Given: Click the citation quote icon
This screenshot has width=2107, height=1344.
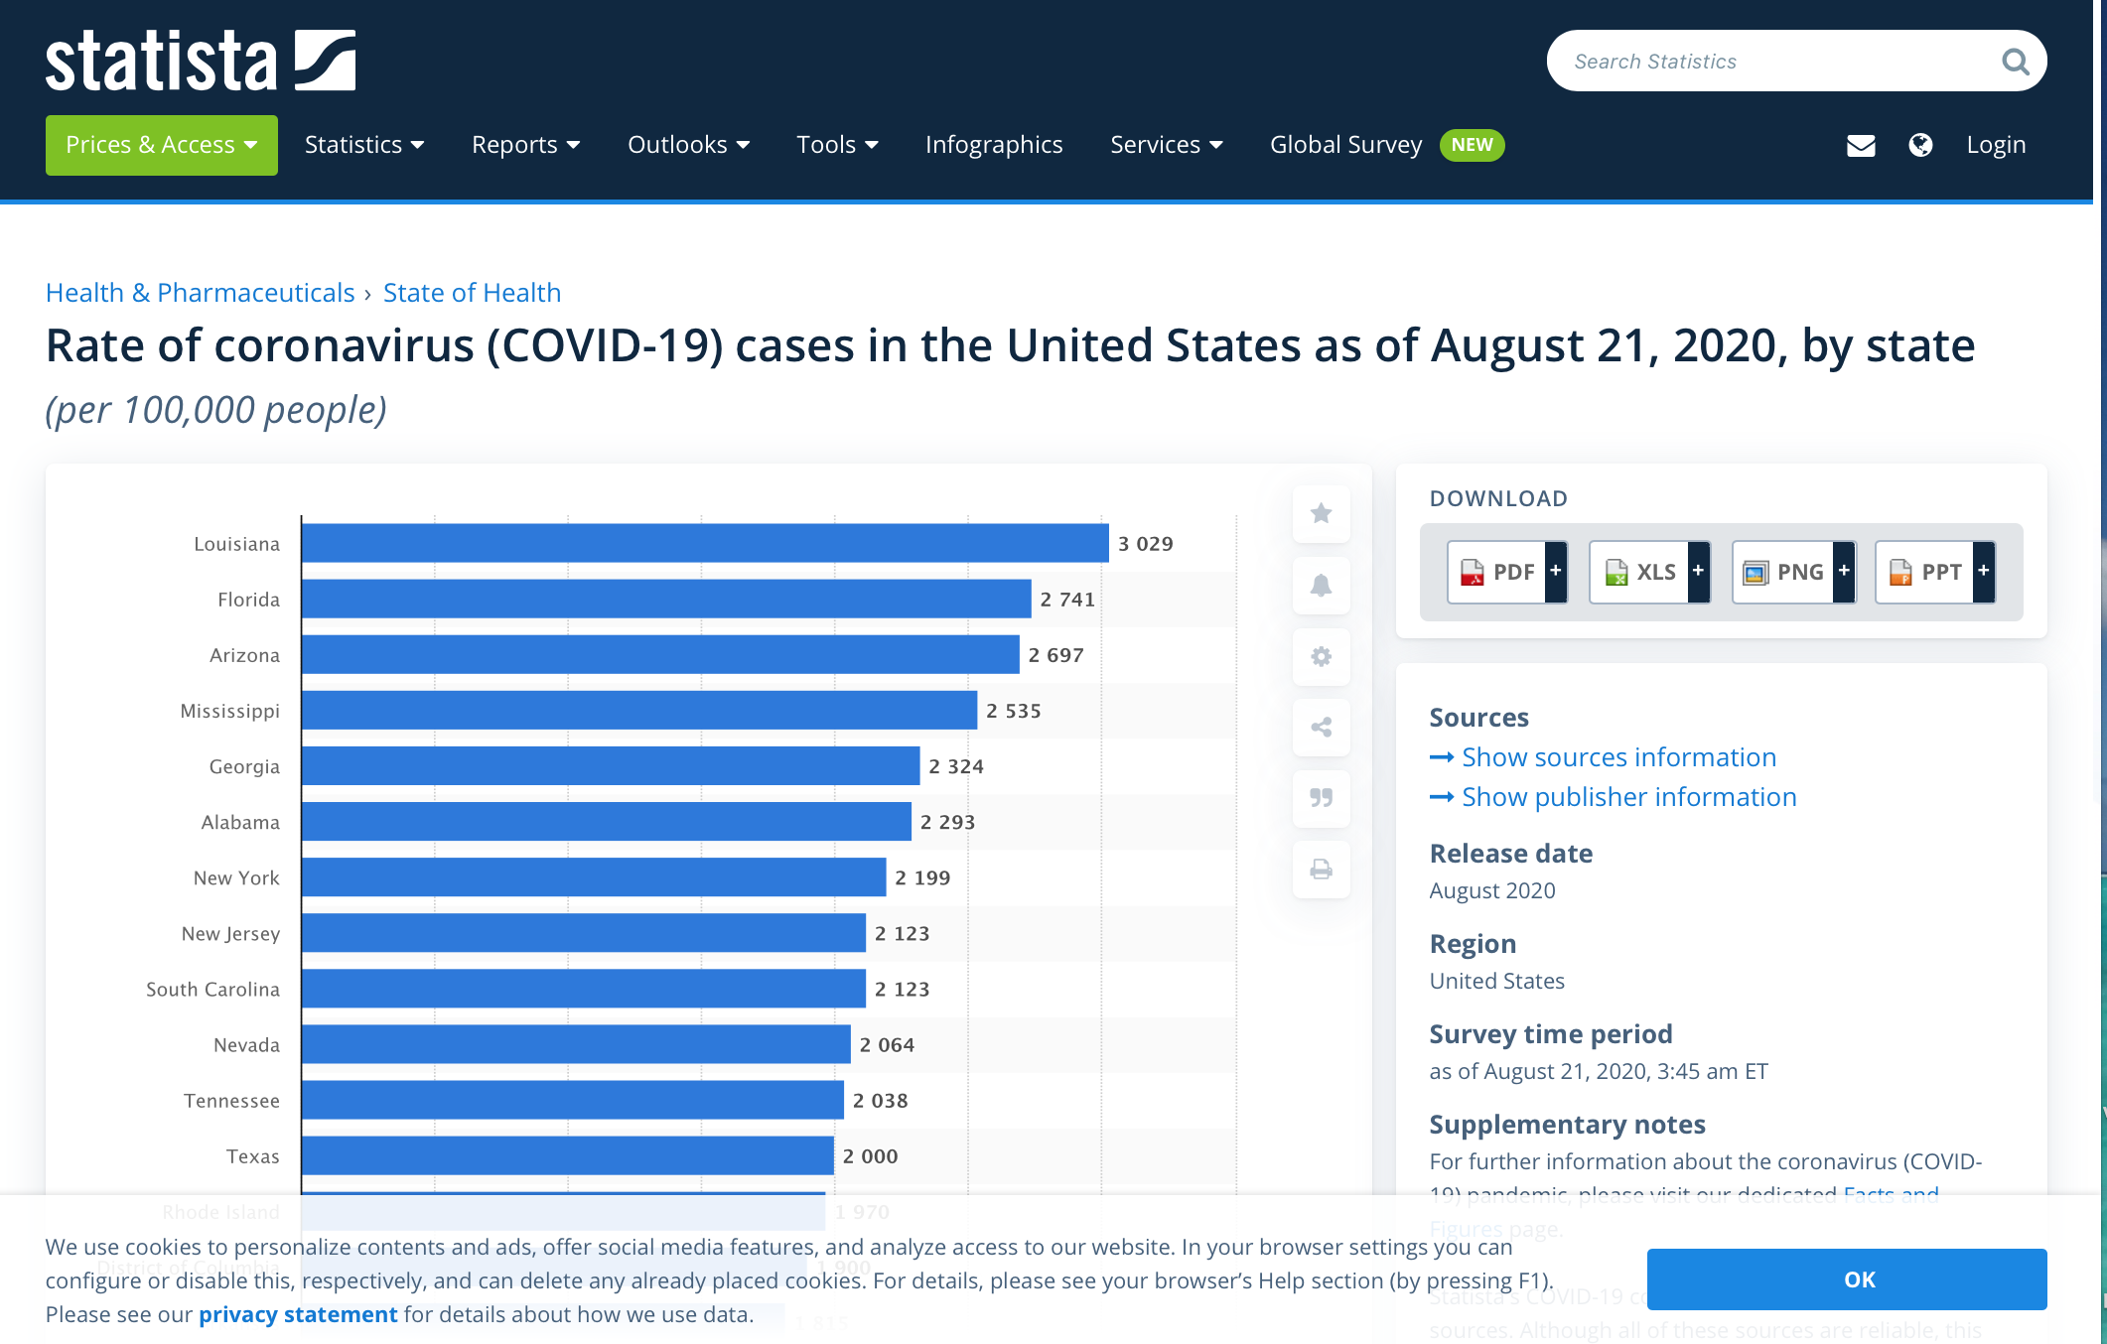Looking at the screenshot, I should tap(1321, 798).
